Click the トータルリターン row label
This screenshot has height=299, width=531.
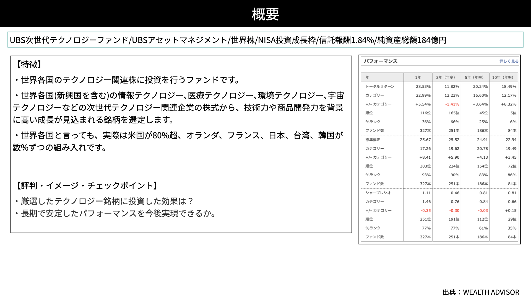380,86
